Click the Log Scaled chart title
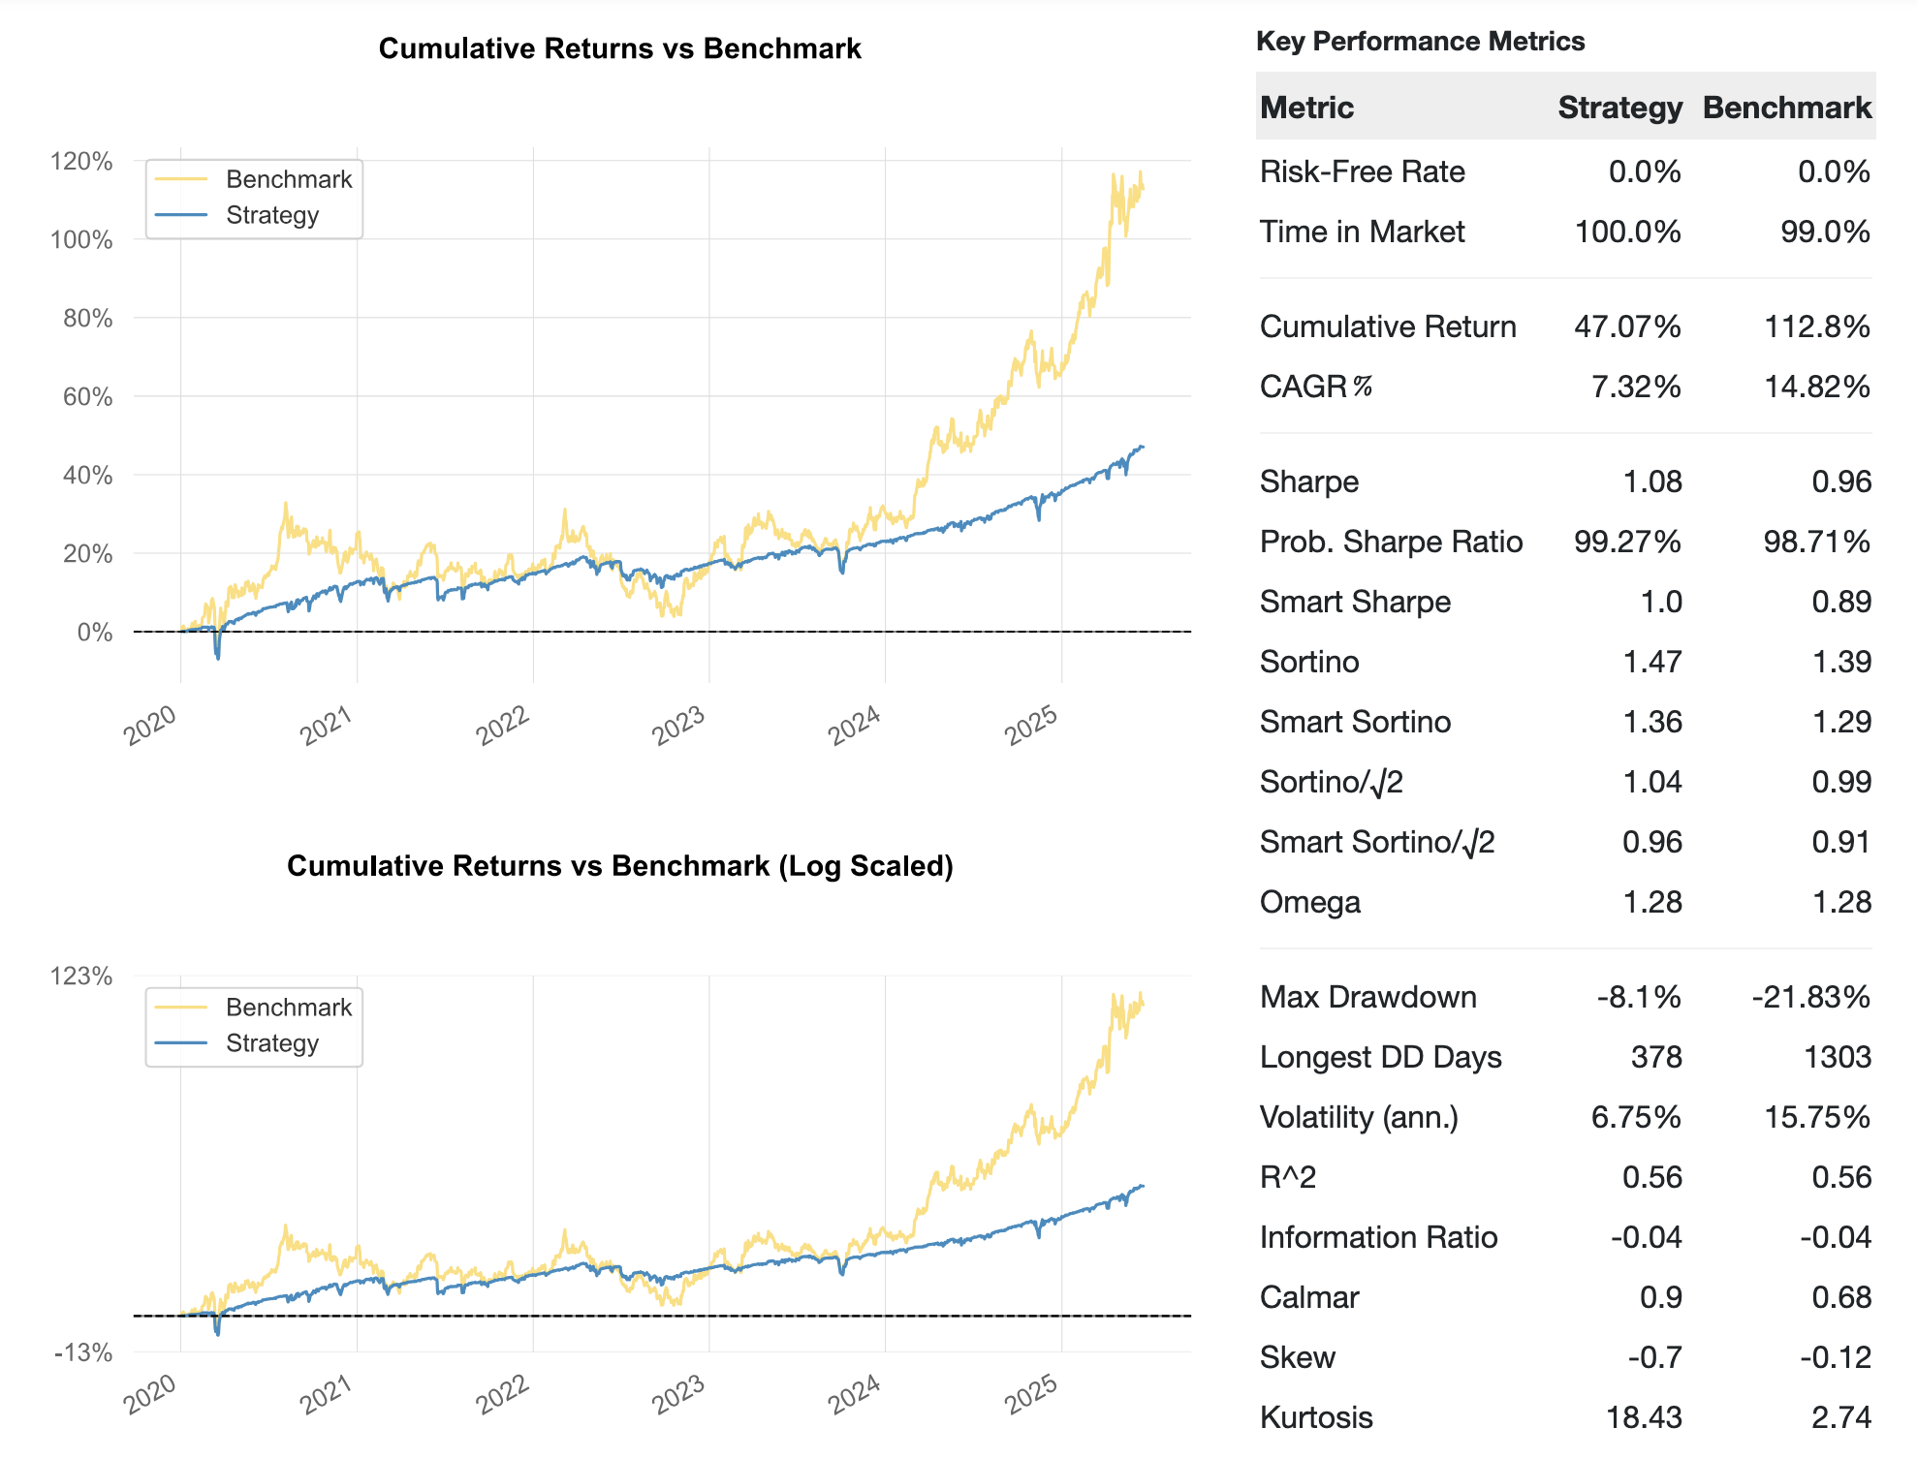1917x1459 pixels. coord(619,865)
